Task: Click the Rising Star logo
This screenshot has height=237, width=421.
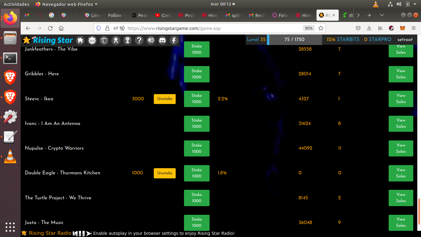Action: pyautogui.click(x=48, y=40)
